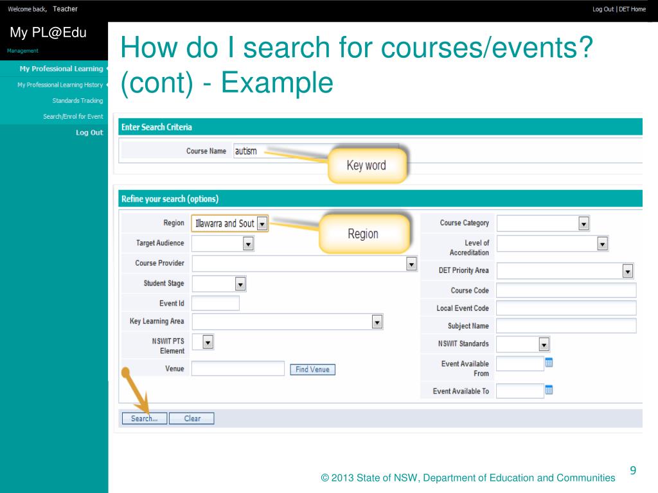Click "Refine your search (options)" heading

(x=170, y=199)
